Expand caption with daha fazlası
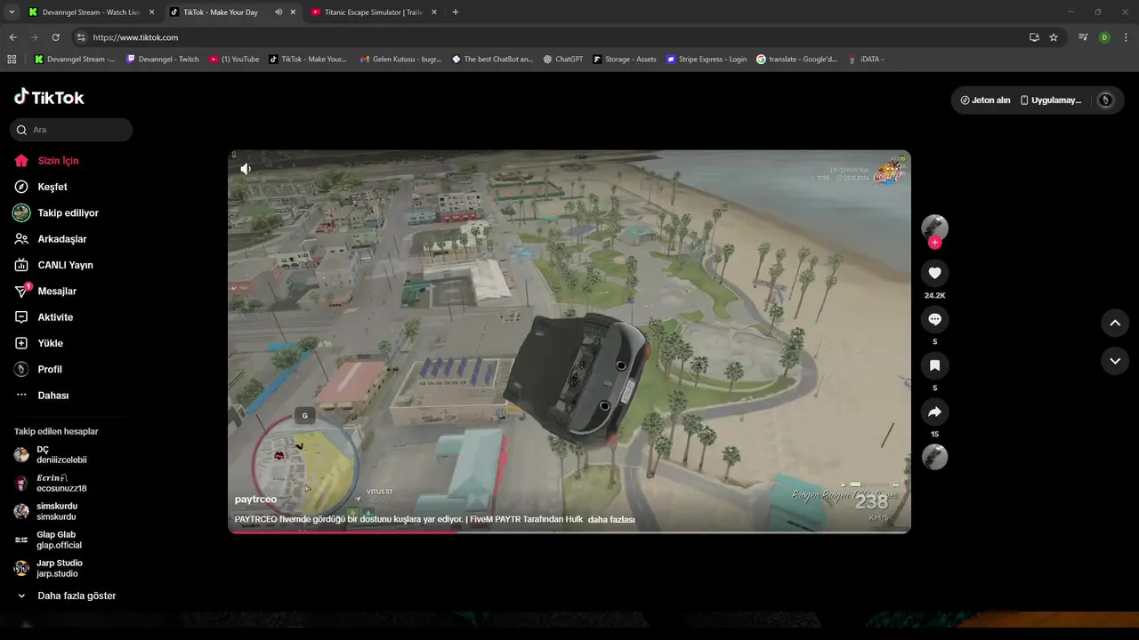This screenshot has height=640, width=1139. (611, 519)
